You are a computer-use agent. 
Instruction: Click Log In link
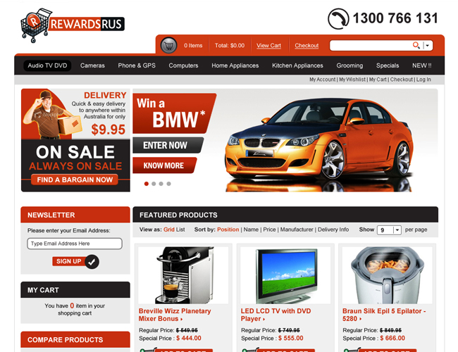point(423,80)
